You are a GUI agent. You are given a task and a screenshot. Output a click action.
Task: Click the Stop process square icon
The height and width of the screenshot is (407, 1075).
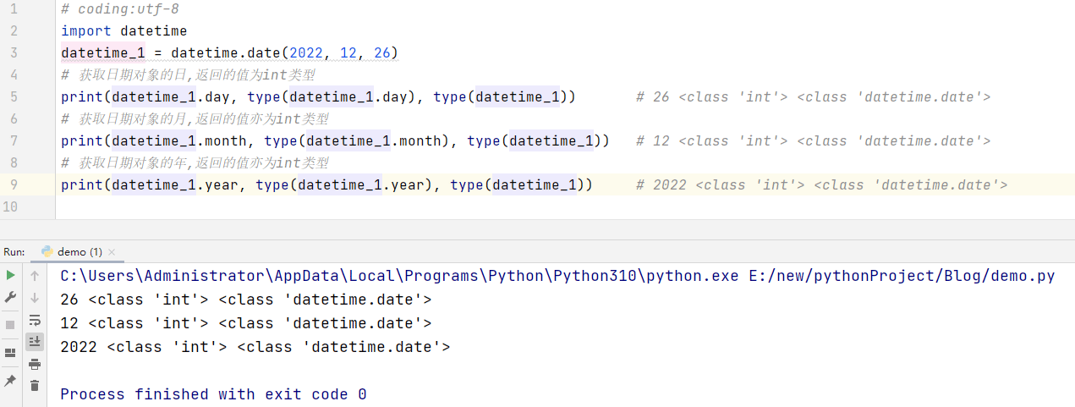click(x=10, y=325)
